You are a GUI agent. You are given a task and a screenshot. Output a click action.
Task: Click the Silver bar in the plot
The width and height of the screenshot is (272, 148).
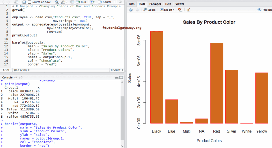coord(232,97)
